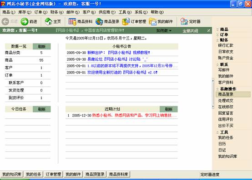Click the green forward arrow icon
Image resolution: width=252 pixels, height=180 pixels.
(x=25, y=22)
